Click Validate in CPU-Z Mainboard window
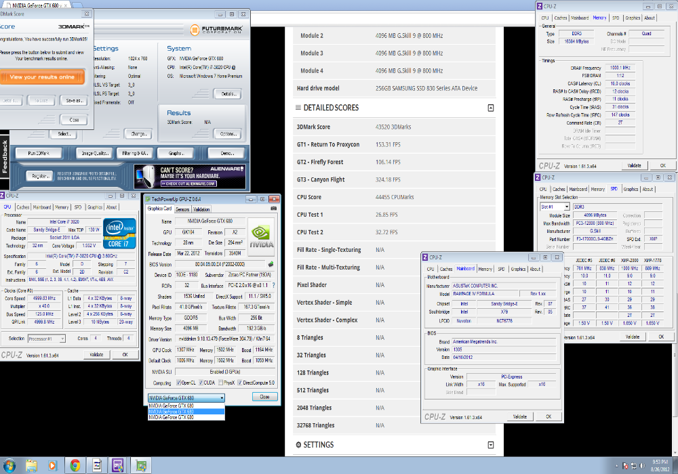The width and height of the screenshot is (678, 474). coord(520,416)
